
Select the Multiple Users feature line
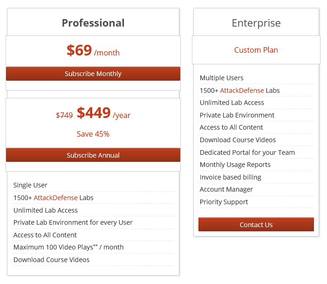(x=221, y=78)
